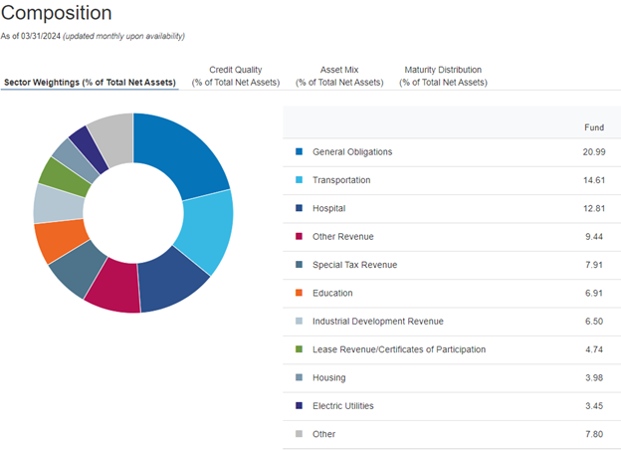Open the Credit Quality tab
621x451 pixels.
pos(235,76)
